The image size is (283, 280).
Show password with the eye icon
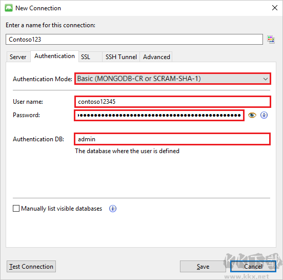pos(252,115)
